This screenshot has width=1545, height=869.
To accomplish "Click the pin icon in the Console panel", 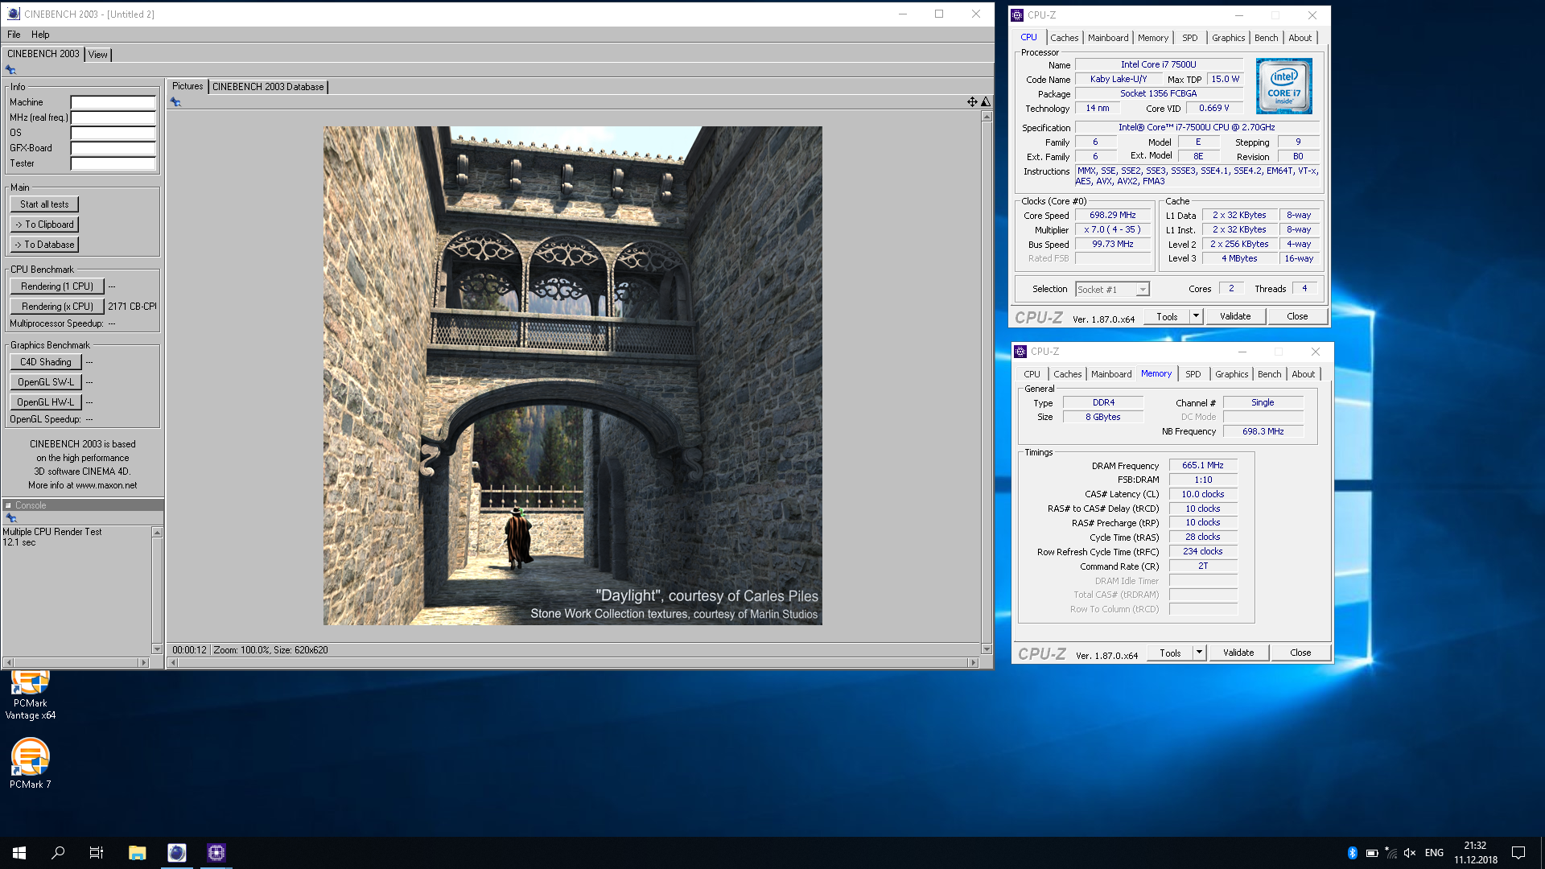I will [x=10, y=518].
